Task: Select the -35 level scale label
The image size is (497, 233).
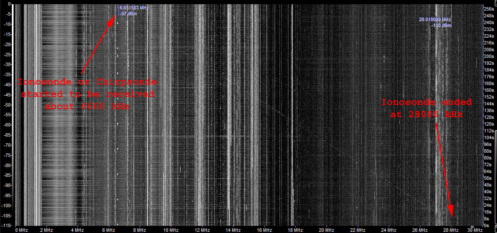Action: pos(8,74)
